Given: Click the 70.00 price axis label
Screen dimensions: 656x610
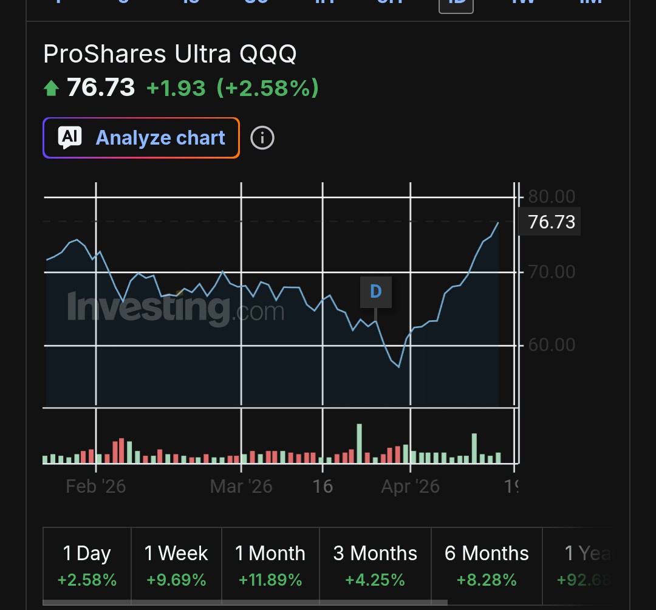Looking at the screenshot, I should (552, 272).
